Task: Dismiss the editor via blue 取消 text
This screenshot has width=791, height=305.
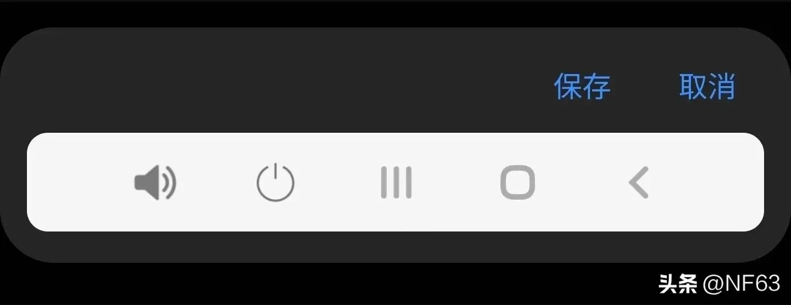Action: (707, 86)
